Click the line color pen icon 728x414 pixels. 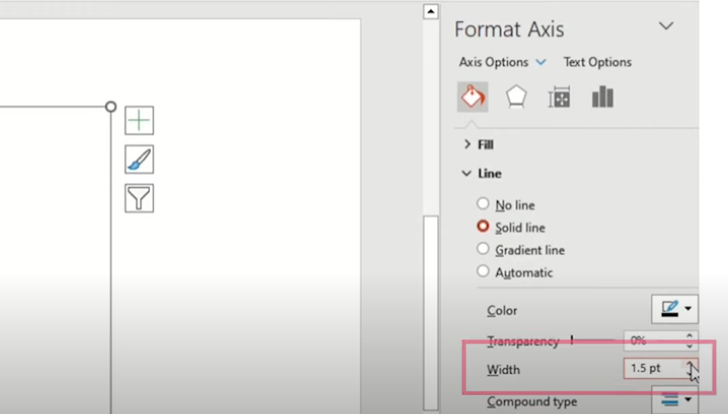pos(668,309)
